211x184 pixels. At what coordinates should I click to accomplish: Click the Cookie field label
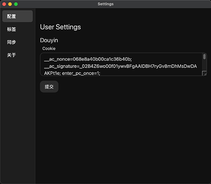49,49
